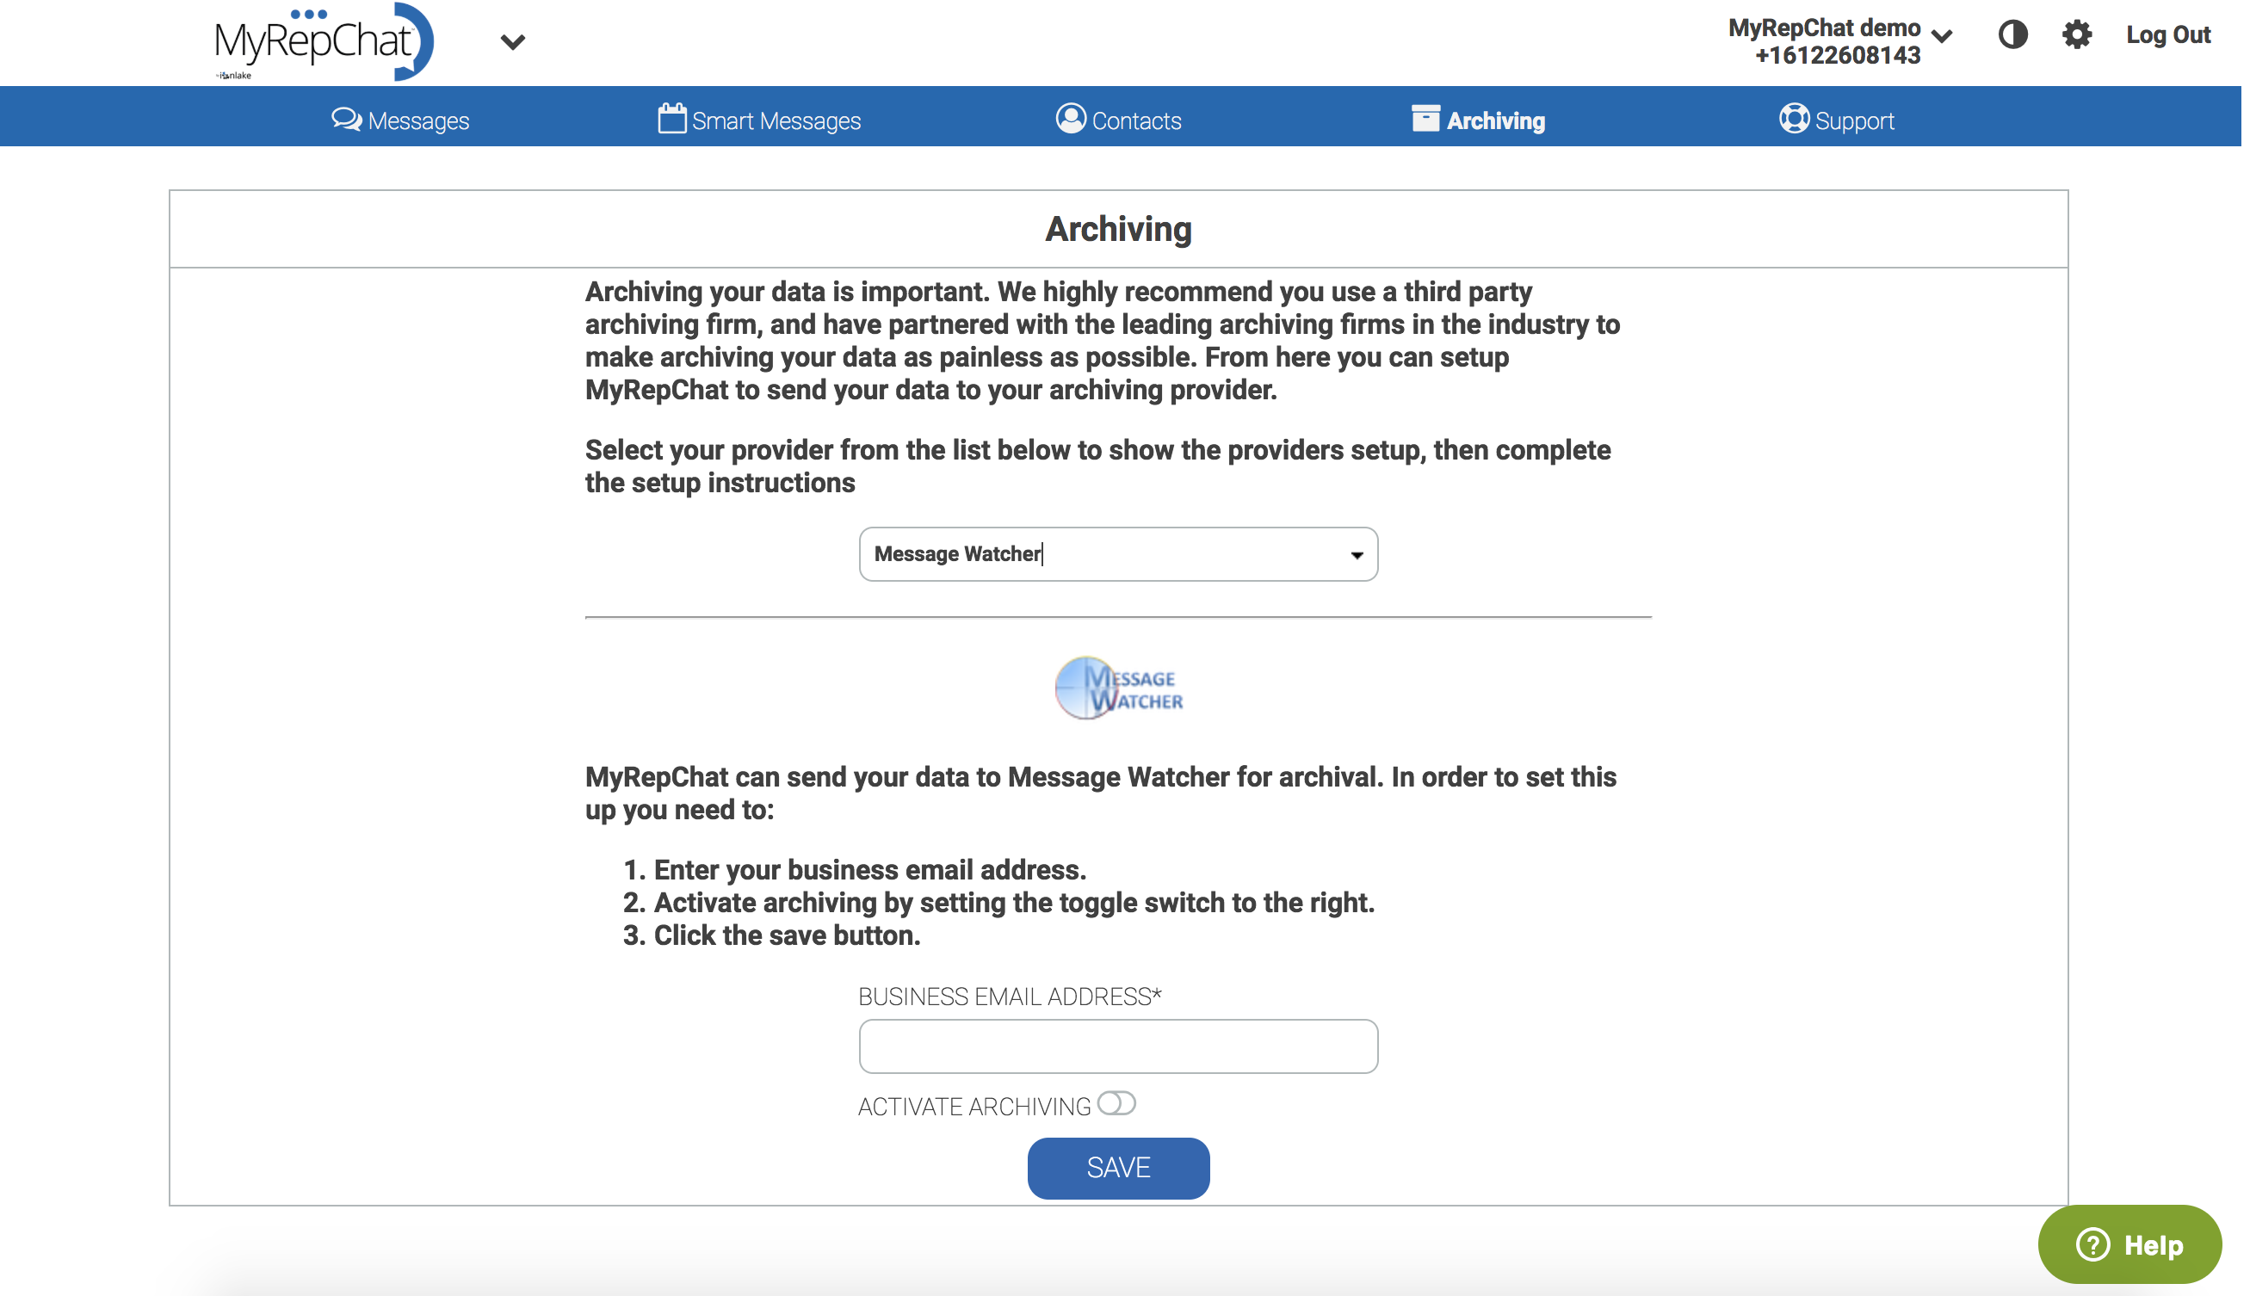
Task: Click the Archiving page heading
Action: [1118, 229]
